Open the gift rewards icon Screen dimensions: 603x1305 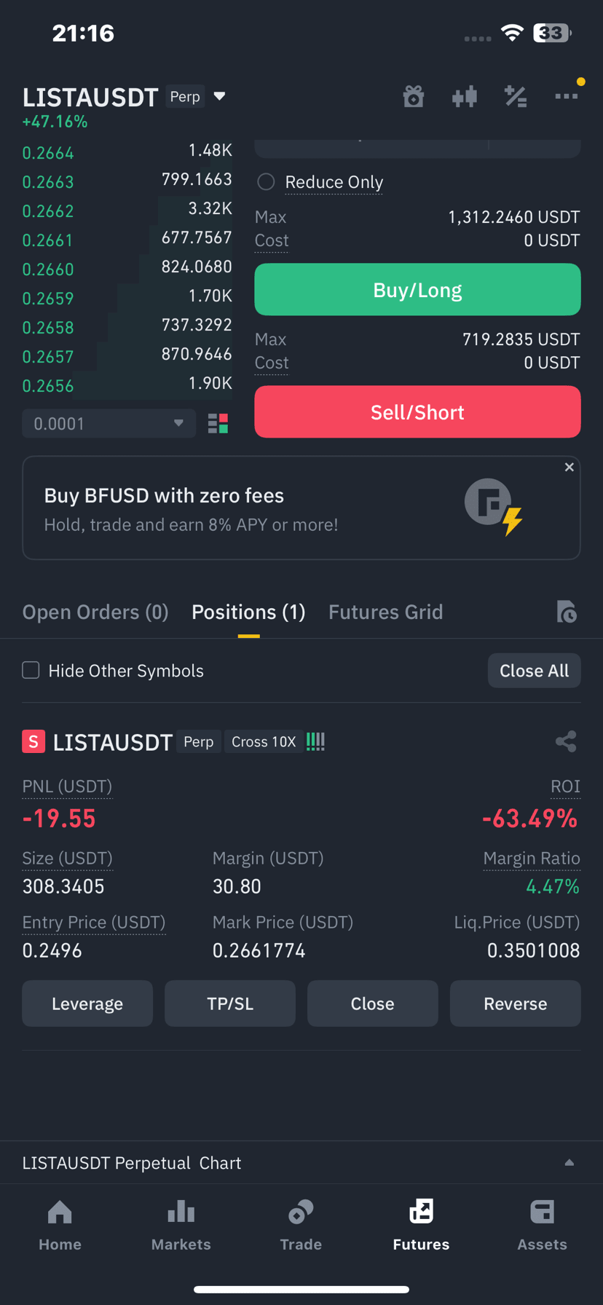pyautogui.click(x=414, y=96)
